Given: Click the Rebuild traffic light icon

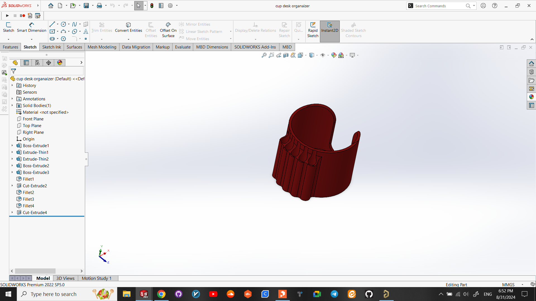Looking at the screenshot, I should point(152,6).
